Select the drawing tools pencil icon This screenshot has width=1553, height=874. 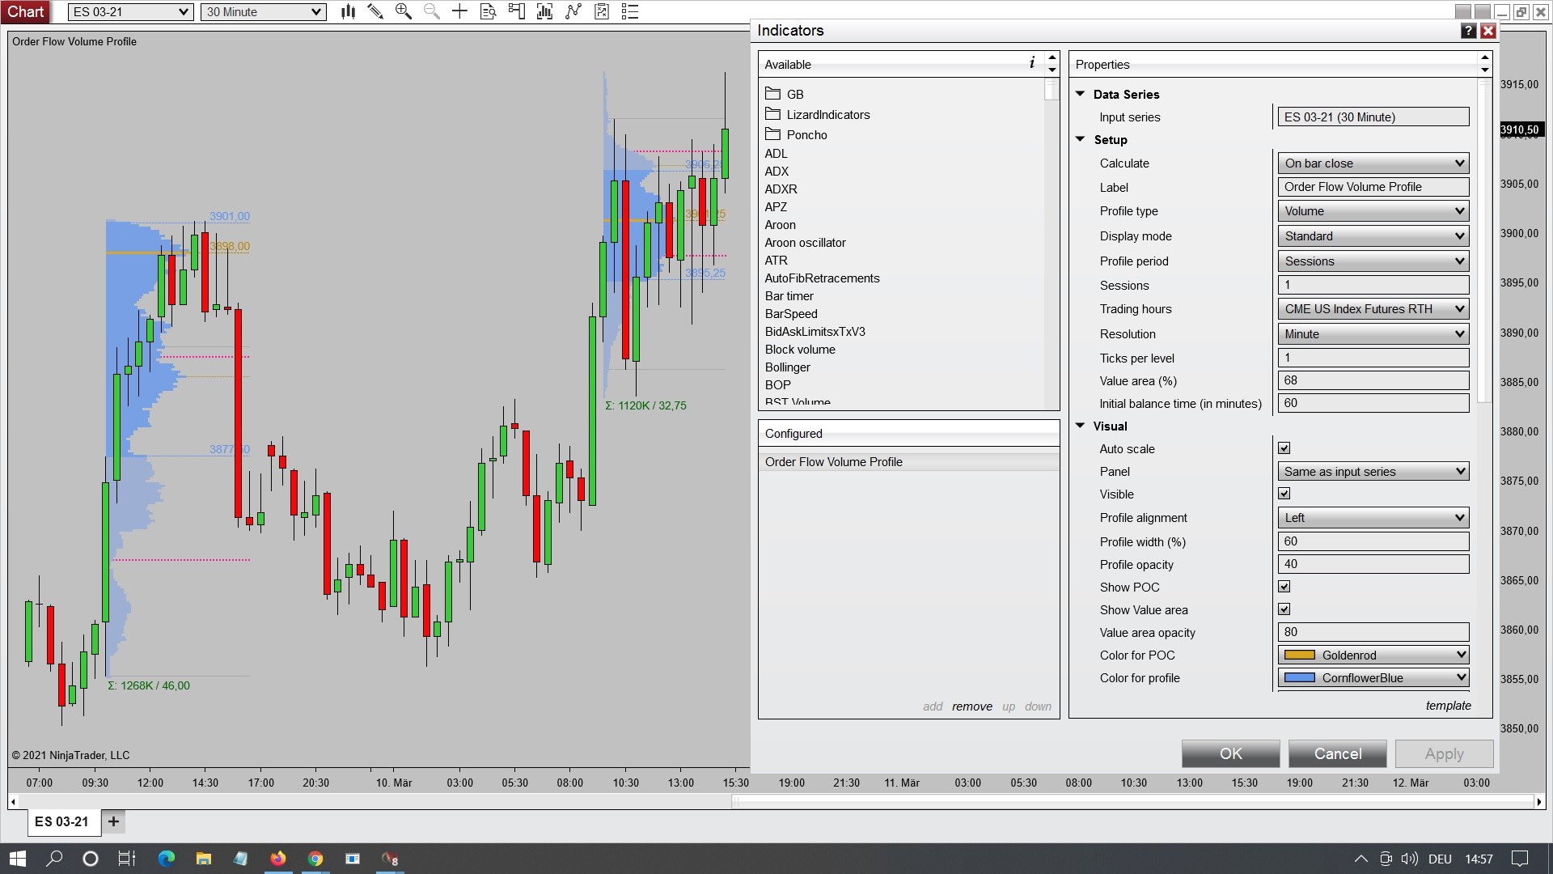tap(375, 11)
